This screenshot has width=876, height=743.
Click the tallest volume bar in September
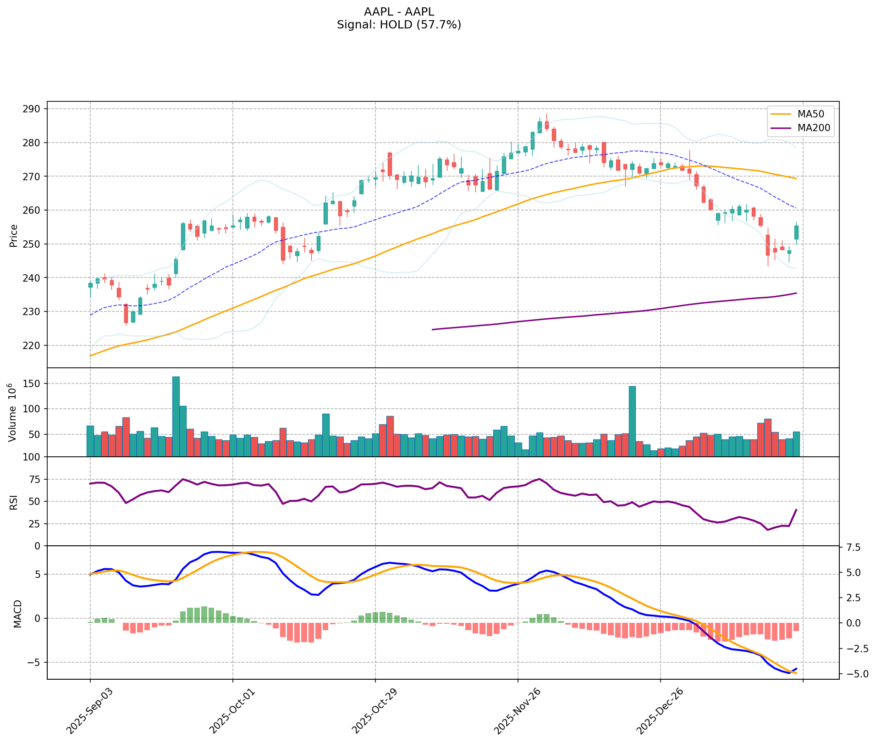tap(176, 416)
